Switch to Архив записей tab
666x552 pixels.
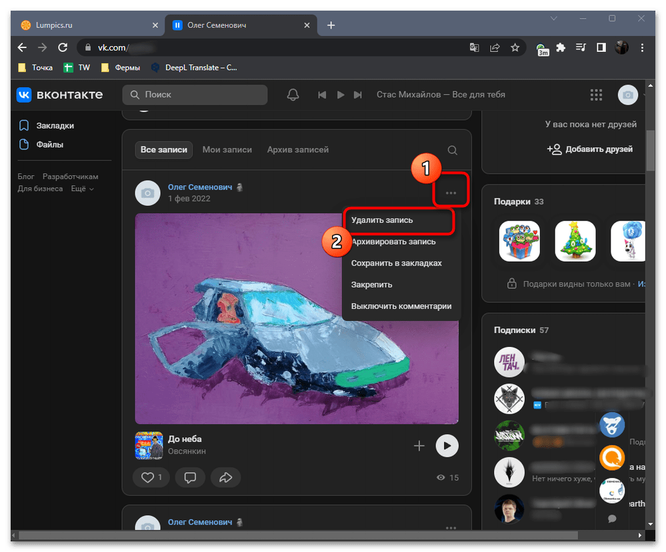click(x=298, y=150)
